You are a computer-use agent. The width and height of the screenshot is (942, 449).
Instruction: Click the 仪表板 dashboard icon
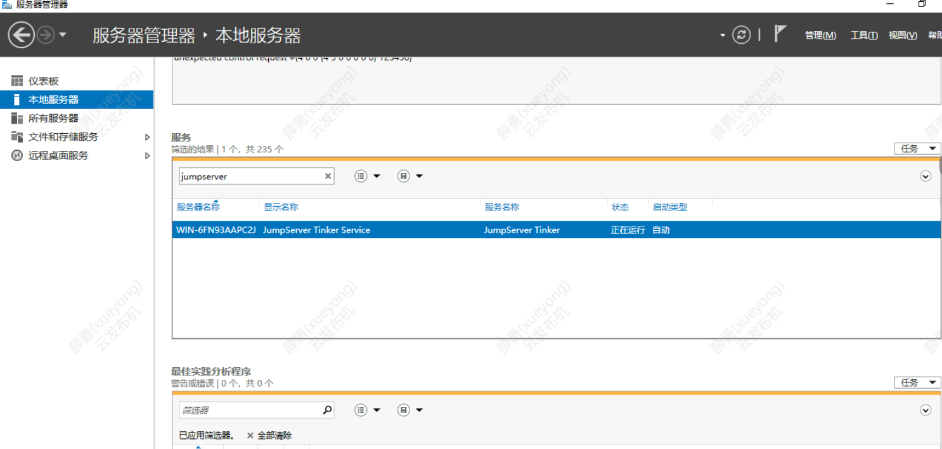pos(17,81)
